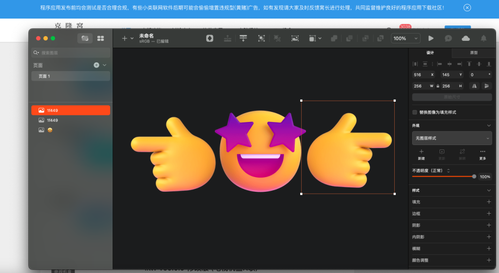Collapse the pages list chevron
The height and width of the screenshot is (273, 499).
pyautogui.click(x=104, y=65)
